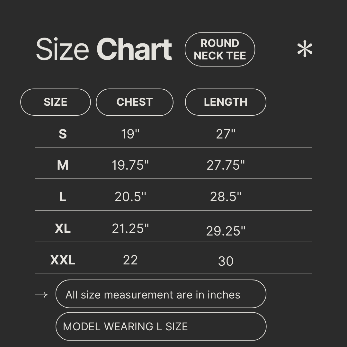Screen dimensions: 347x347
Task: Select the CHEST column header
Action: click(135, 102)
